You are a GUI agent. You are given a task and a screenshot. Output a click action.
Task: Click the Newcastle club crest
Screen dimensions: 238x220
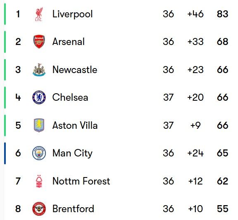coord(39,70)
